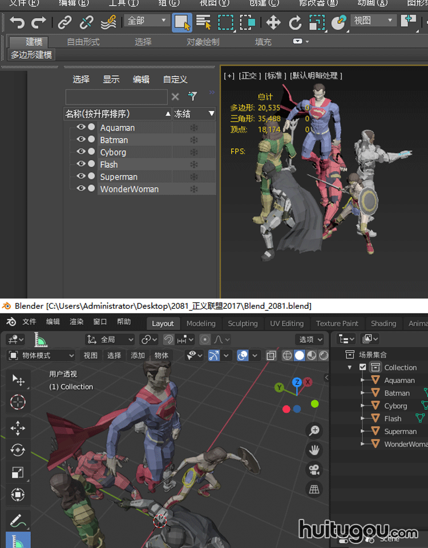Screen dimensions: 428x548
Task: Click the 多边形建模 button
Action: point(31,55)
